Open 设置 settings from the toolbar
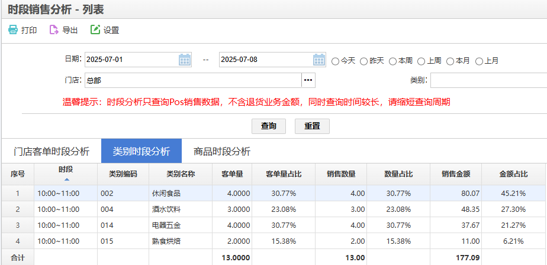 105,30
